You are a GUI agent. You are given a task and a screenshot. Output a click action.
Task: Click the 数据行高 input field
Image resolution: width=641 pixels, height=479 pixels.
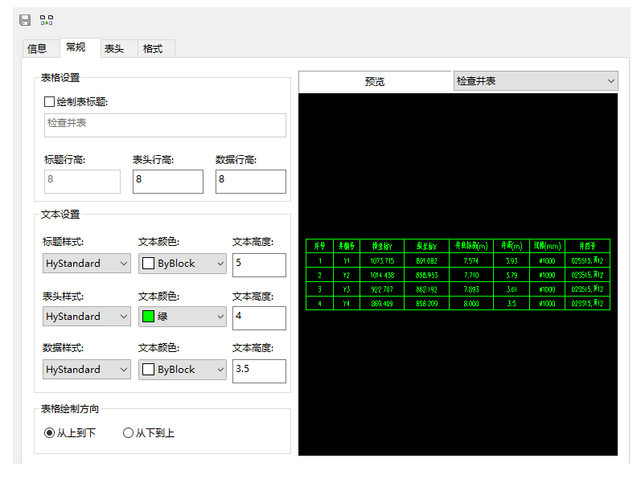click(x=250, y=181)
